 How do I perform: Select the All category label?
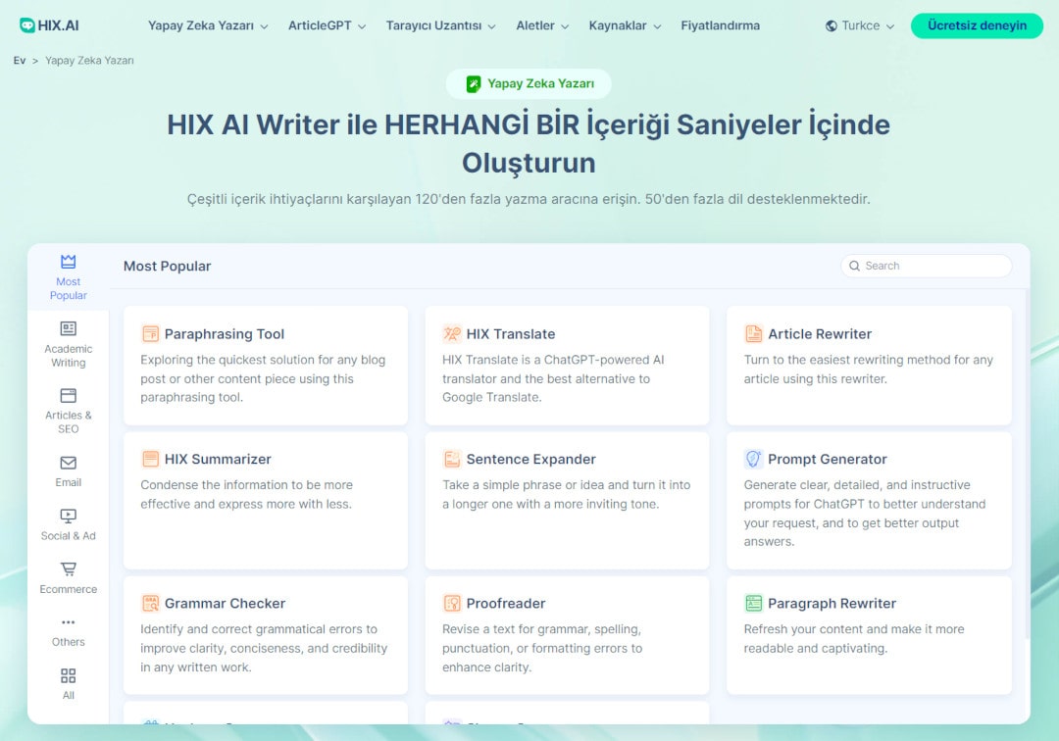click(69, 695)
